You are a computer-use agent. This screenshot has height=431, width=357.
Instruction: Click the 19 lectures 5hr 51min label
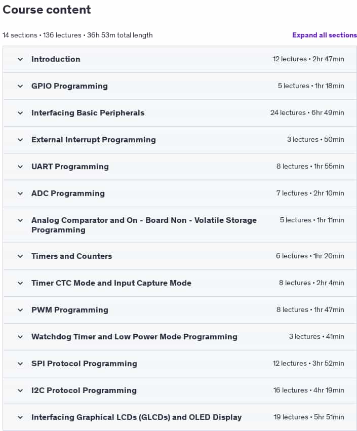pyautogui.click(x=309, y=417)
